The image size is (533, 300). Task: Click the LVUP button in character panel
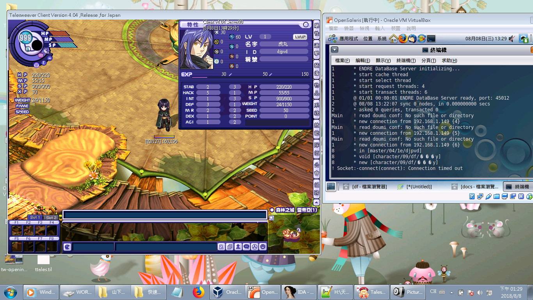coord(300,37)
